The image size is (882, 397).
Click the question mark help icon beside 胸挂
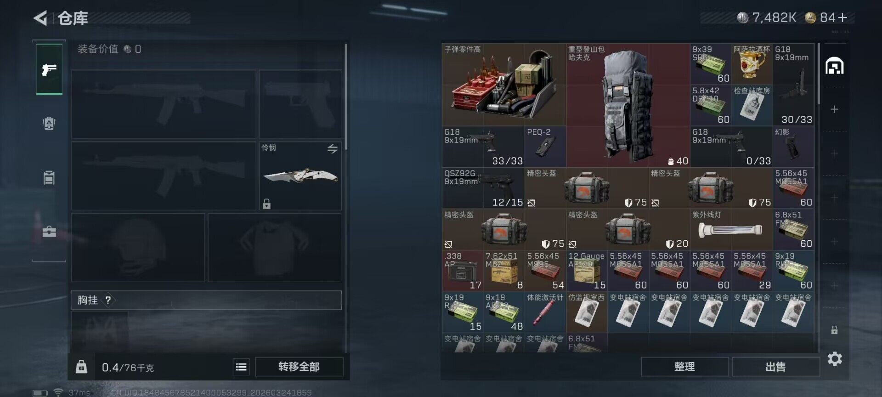[108, 300]
